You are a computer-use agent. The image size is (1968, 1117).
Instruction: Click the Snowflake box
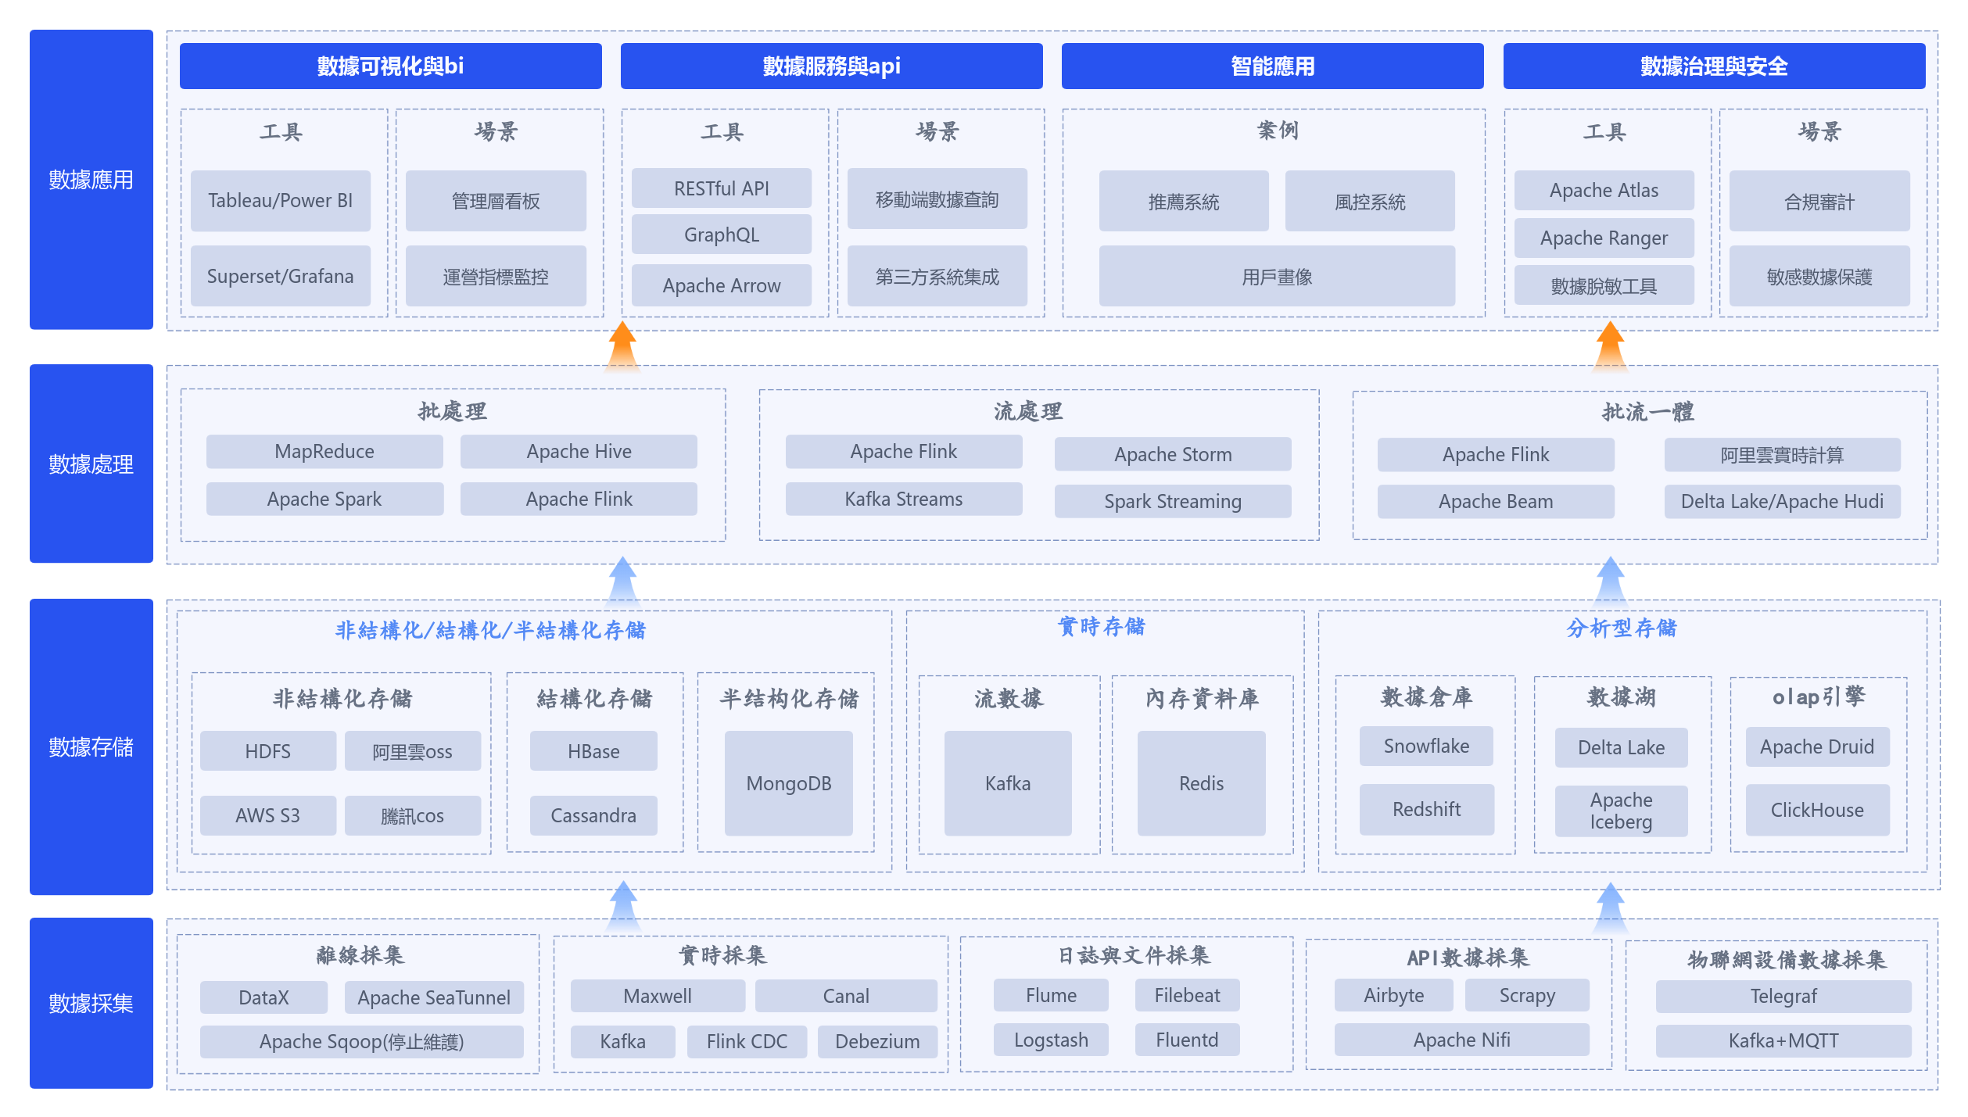tap(1426, 746)
